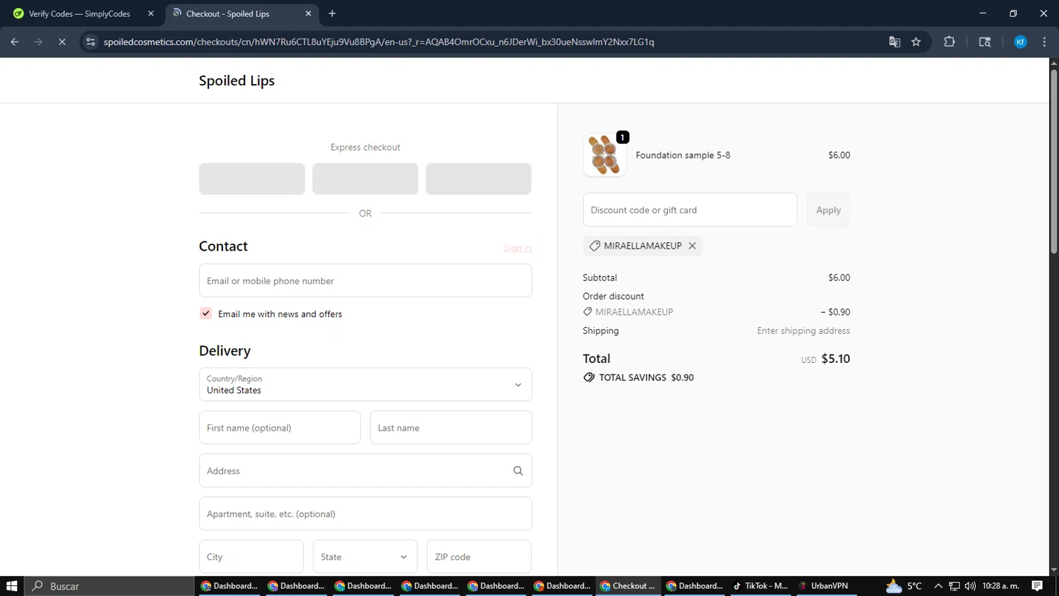Screen dimensions: 1059x596
Task: Switch to the Verify Codes — SimplyCodes tab
Action: tap(79, 13)
